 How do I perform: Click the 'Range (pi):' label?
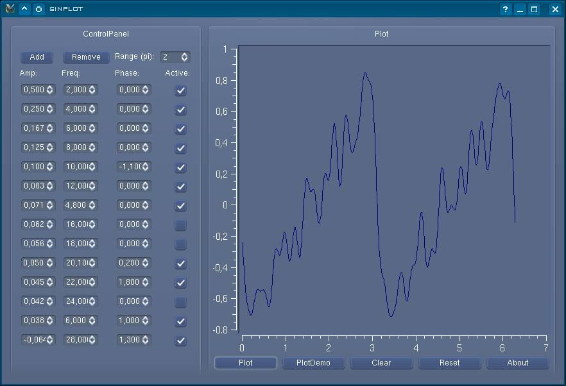pyautogui.click(x=134, y=56)
